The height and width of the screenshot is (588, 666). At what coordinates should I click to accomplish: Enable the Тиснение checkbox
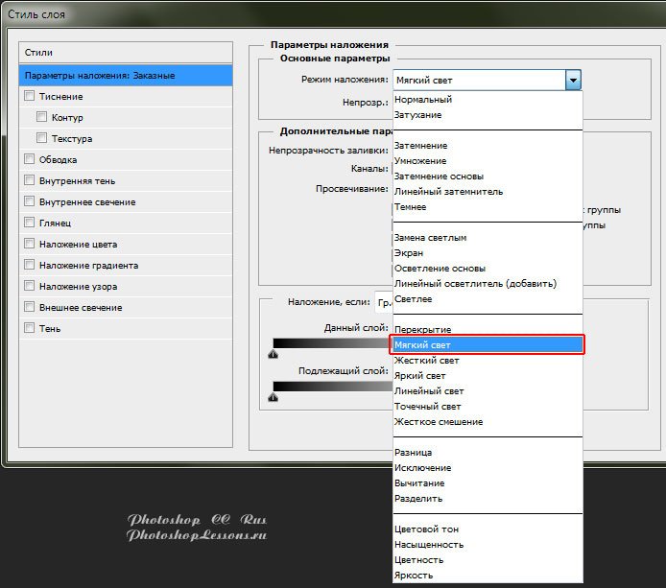click(30, 96)
